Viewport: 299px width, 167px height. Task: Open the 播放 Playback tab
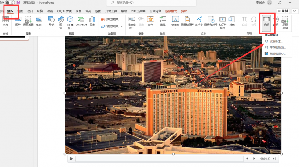tap(184, 11)
